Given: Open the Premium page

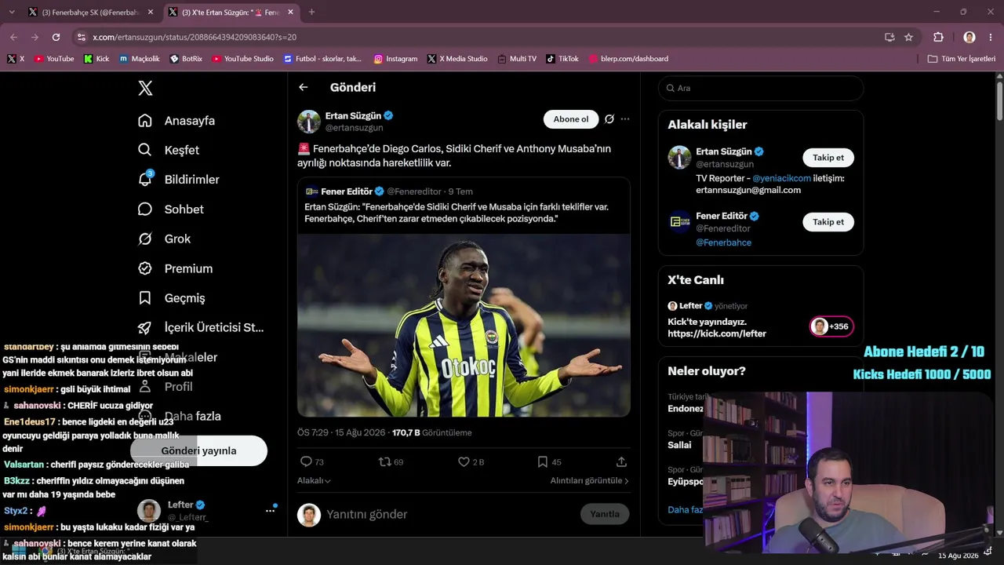Looking at the screenshot, I should (175, 268).
